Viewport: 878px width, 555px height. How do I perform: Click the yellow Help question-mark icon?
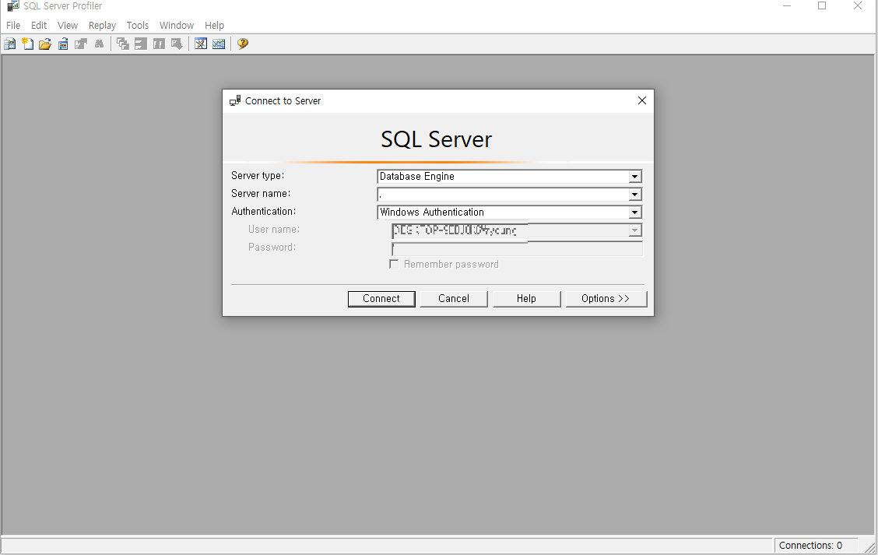242,44
